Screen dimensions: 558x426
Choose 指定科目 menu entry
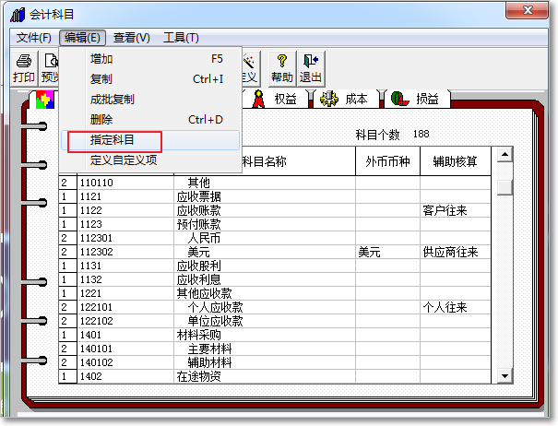tap(151, 140)
